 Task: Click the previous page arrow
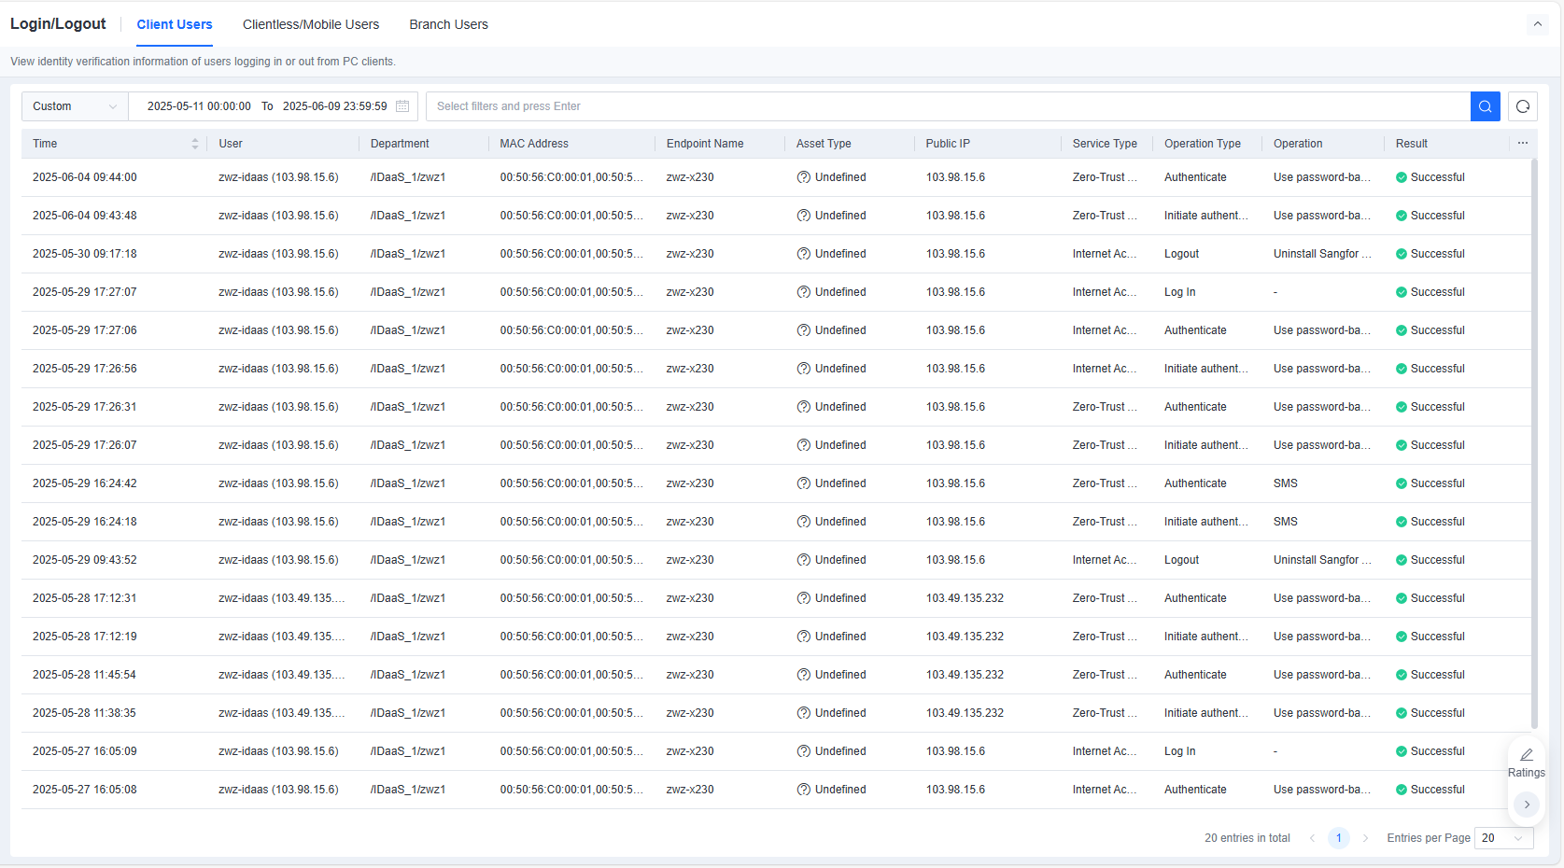coord(1312,838)
